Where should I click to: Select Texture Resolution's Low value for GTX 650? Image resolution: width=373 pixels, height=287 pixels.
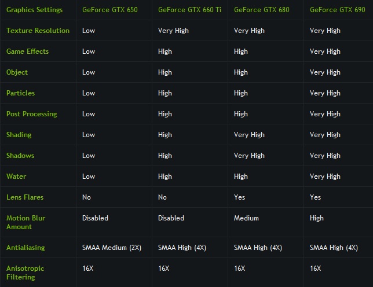coord(89,31)
